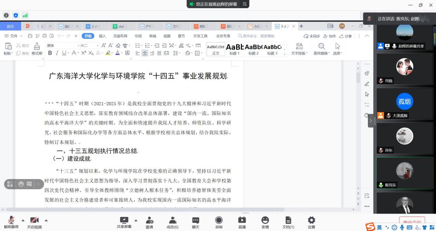The width and height of the screenshot is (436, 231).
Task: Turn on camera with 开启视频
Action: pos(34,222)
